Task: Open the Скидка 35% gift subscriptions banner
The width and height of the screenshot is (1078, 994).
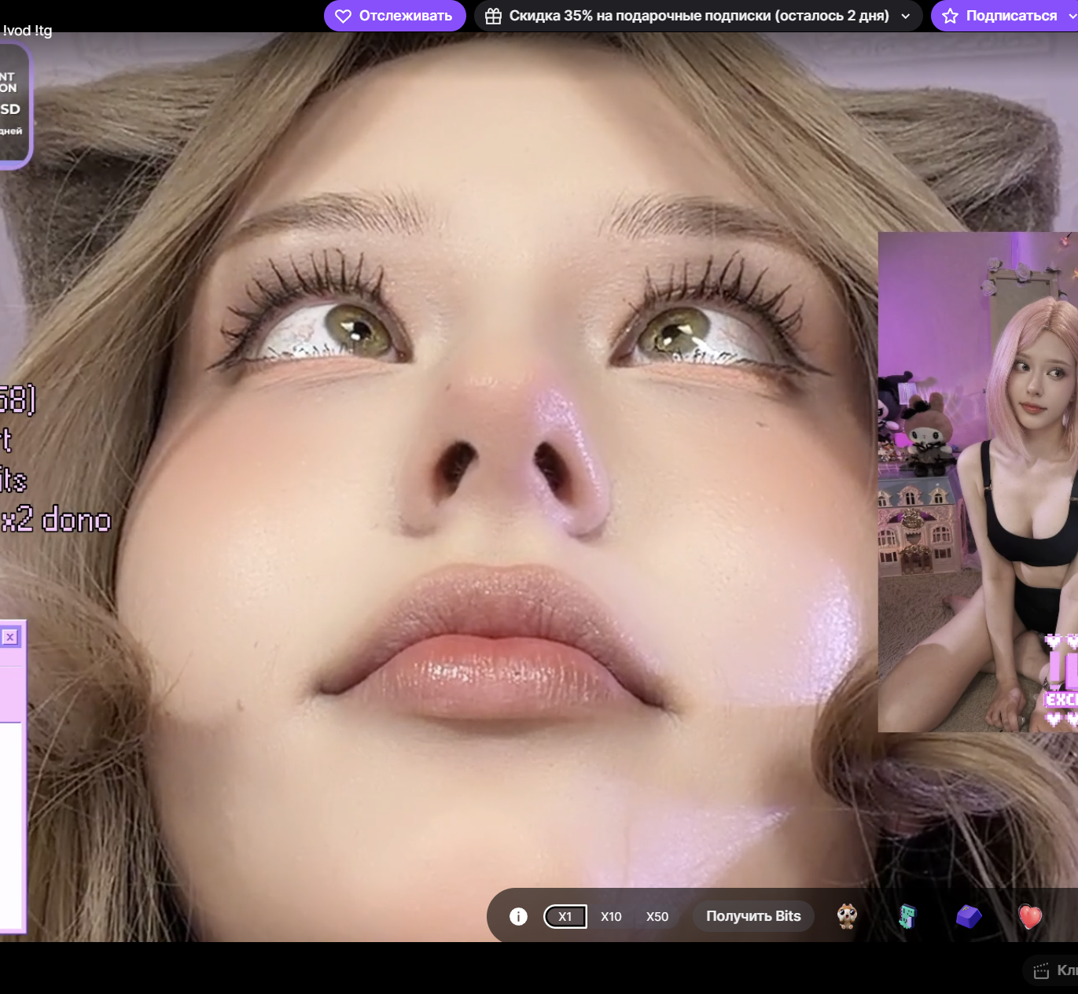Action: click(x=698, y=16)
